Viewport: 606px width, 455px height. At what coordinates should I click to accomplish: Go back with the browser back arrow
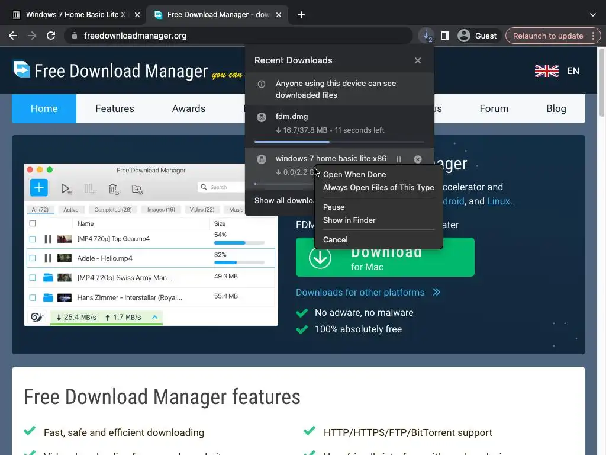coord(13,36)
